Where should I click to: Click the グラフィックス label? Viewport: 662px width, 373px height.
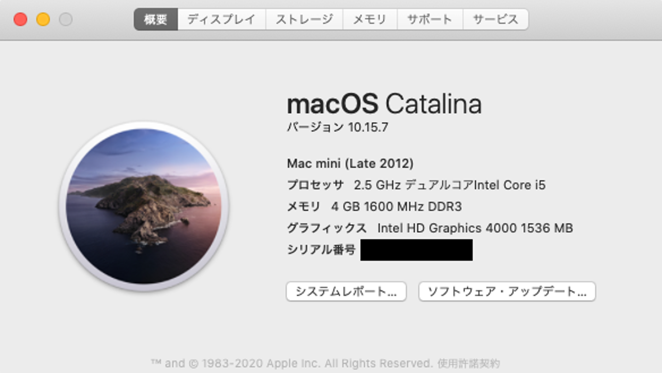(x=327, y=228)
